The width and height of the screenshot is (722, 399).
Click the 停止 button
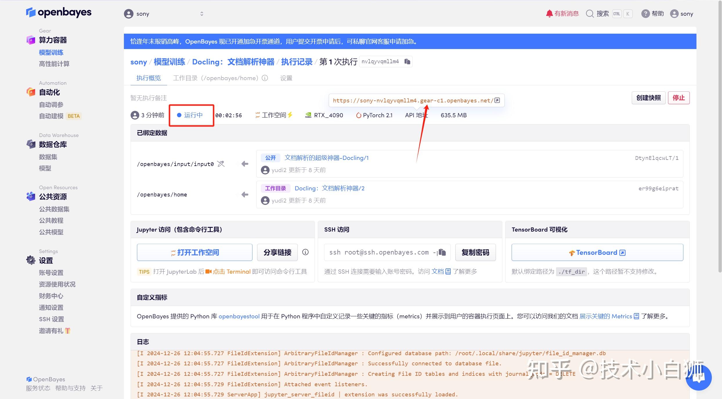coord(679,98)
